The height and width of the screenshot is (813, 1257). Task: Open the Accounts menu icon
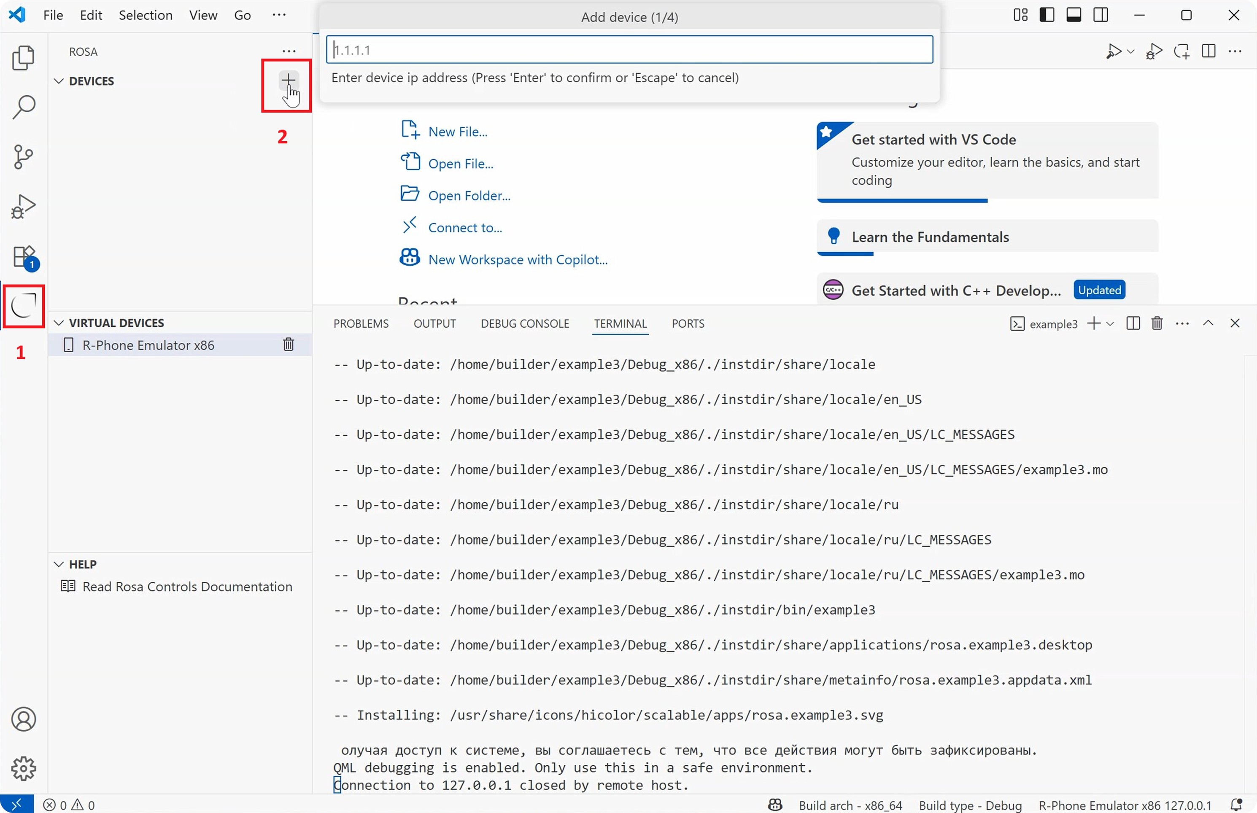pos(23,719)
